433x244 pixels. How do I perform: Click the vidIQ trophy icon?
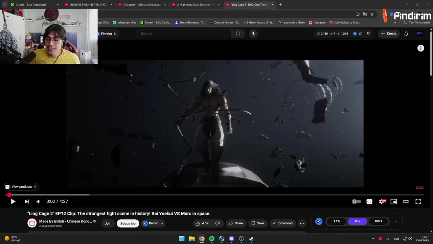click(368, 34)
